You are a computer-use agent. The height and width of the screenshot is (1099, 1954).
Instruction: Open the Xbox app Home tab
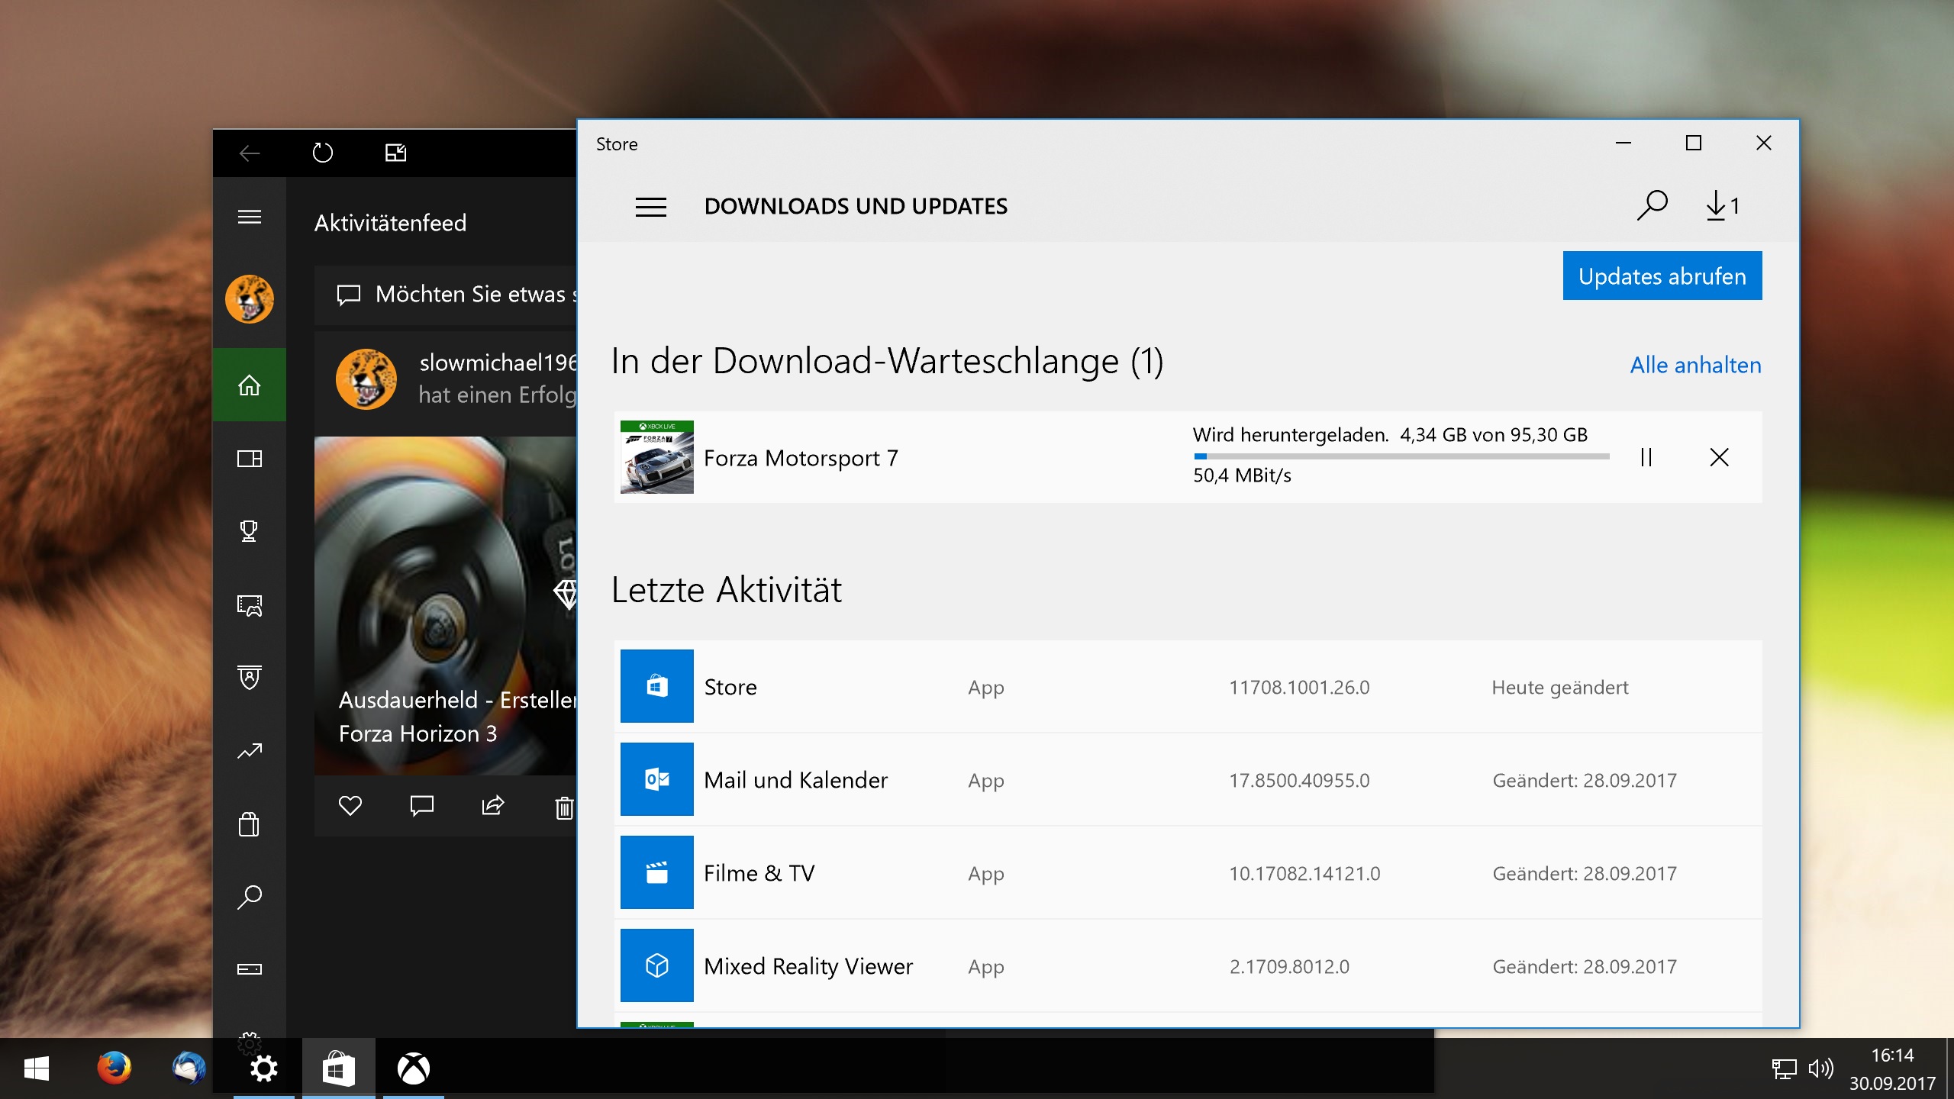click(x=249, y=385)
